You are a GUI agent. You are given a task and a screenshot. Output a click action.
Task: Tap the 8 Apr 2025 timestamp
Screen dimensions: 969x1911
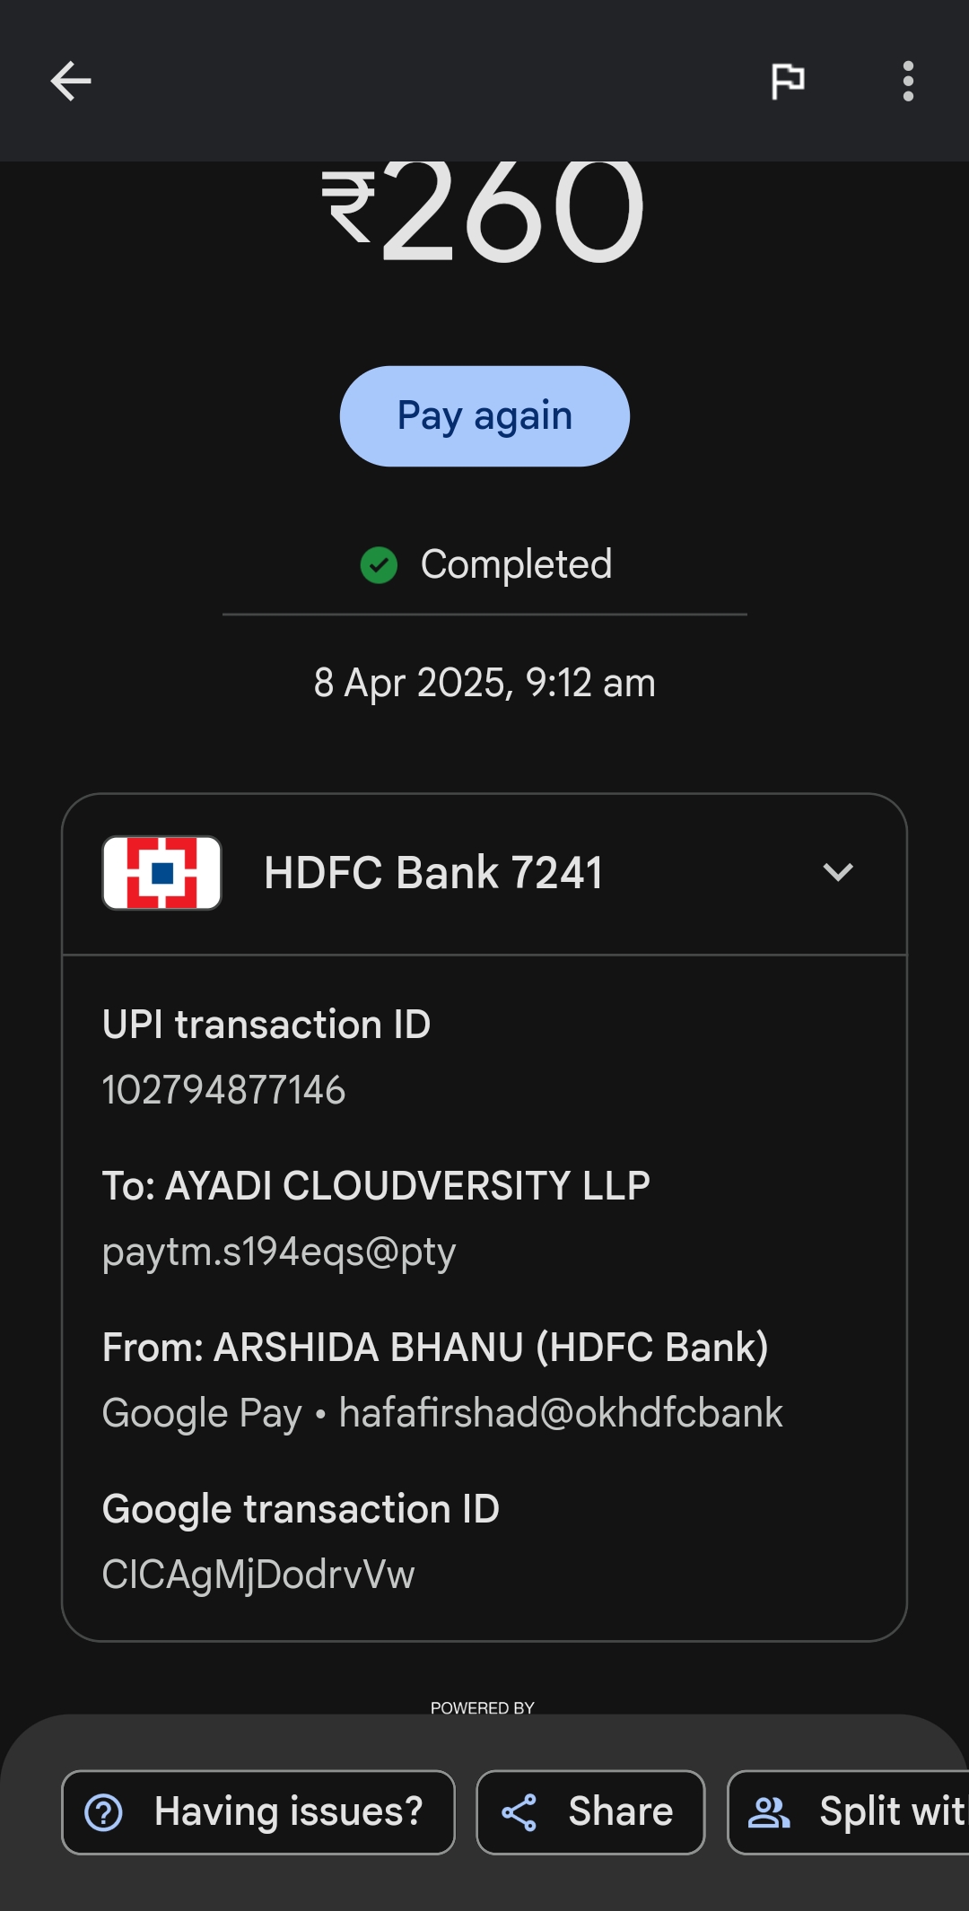[x=484, y=683]
